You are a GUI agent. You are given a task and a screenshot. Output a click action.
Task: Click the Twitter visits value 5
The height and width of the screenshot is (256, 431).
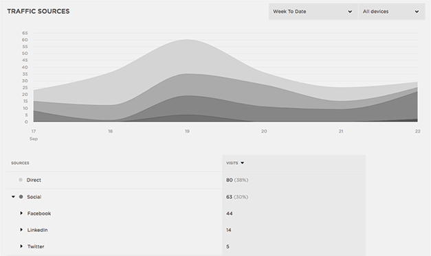click(228, 246)
